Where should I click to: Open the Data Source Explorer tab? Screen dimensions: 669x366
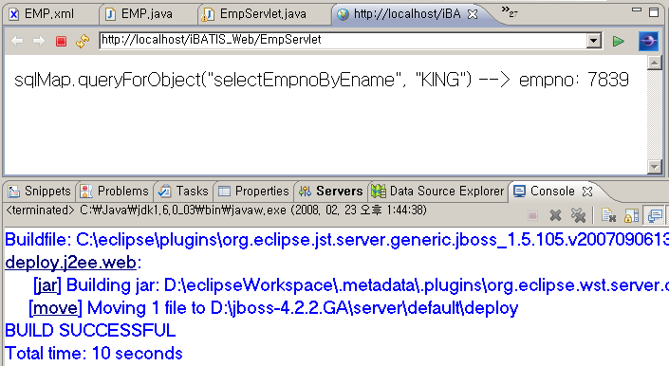pyautogui.click(x=437, y=192)
